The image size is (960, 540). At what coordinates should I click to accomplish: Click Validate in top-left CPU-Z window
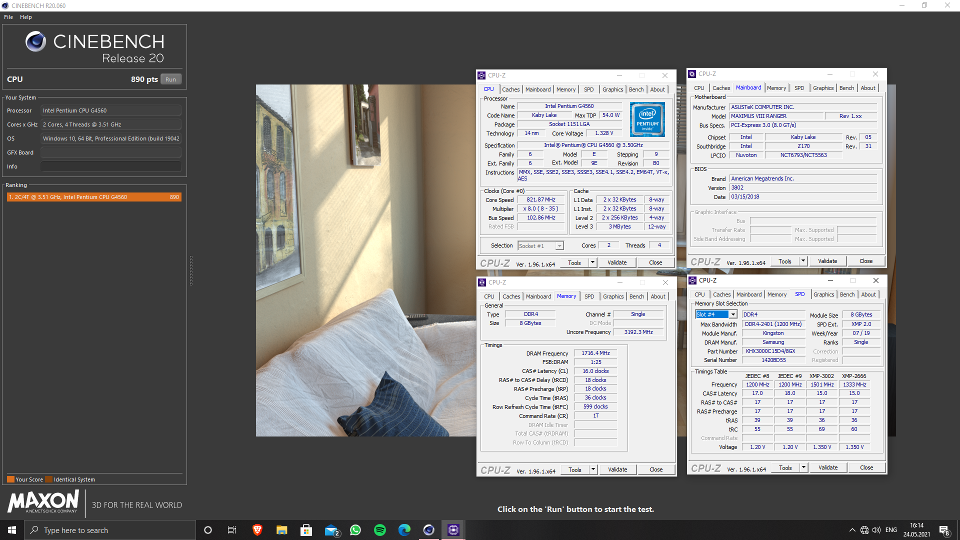(x=617, y=262)
